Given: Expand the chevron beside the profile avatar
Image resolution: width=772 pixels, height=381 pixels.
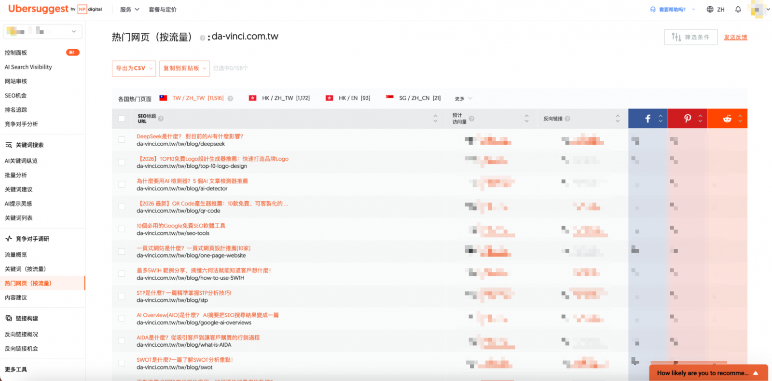Looking at the screenshot, I should point(768,10).
